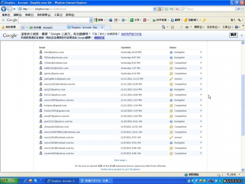
Task: Switch to the Mobile01 tab
Action: [47, 28]
